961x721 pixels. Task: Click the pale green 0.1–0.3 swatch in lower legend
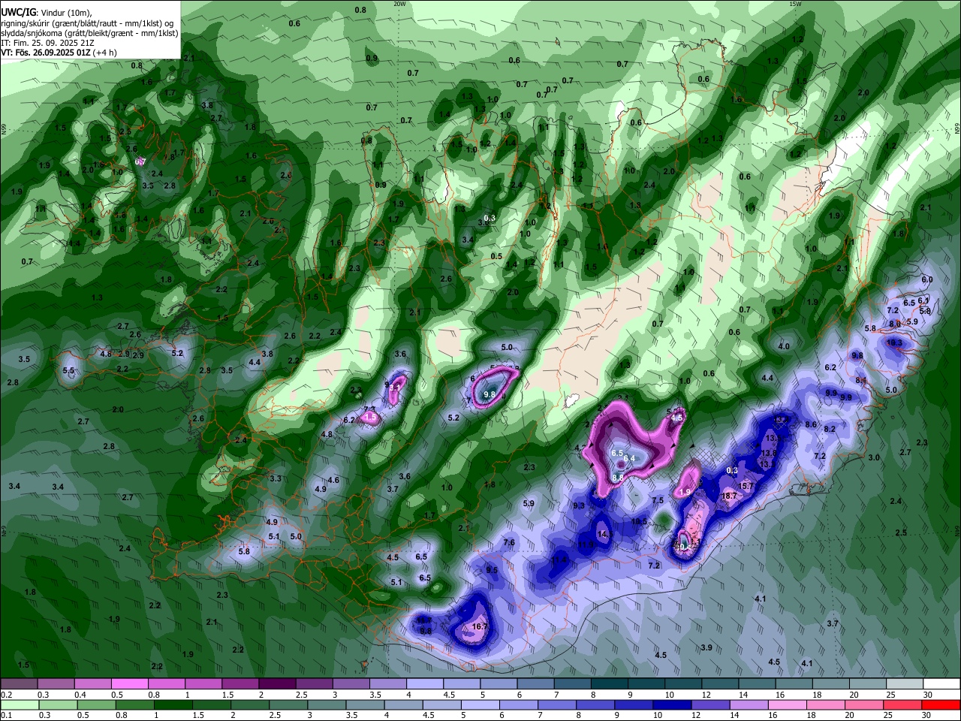pyautogui.click(x=20, y=704)
